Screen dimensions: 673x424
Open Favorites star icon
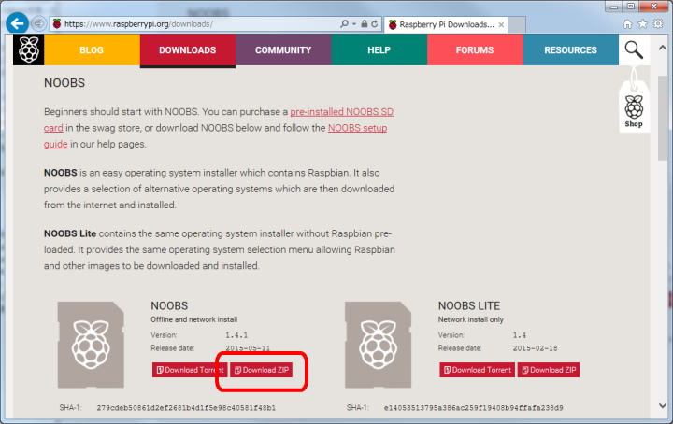pyautogui.click(x=642, y=24)
